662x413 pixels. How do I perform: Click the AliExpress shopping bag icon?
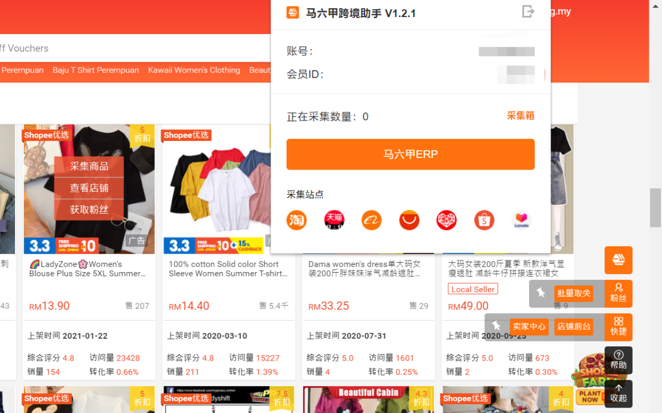click(409, 220)
